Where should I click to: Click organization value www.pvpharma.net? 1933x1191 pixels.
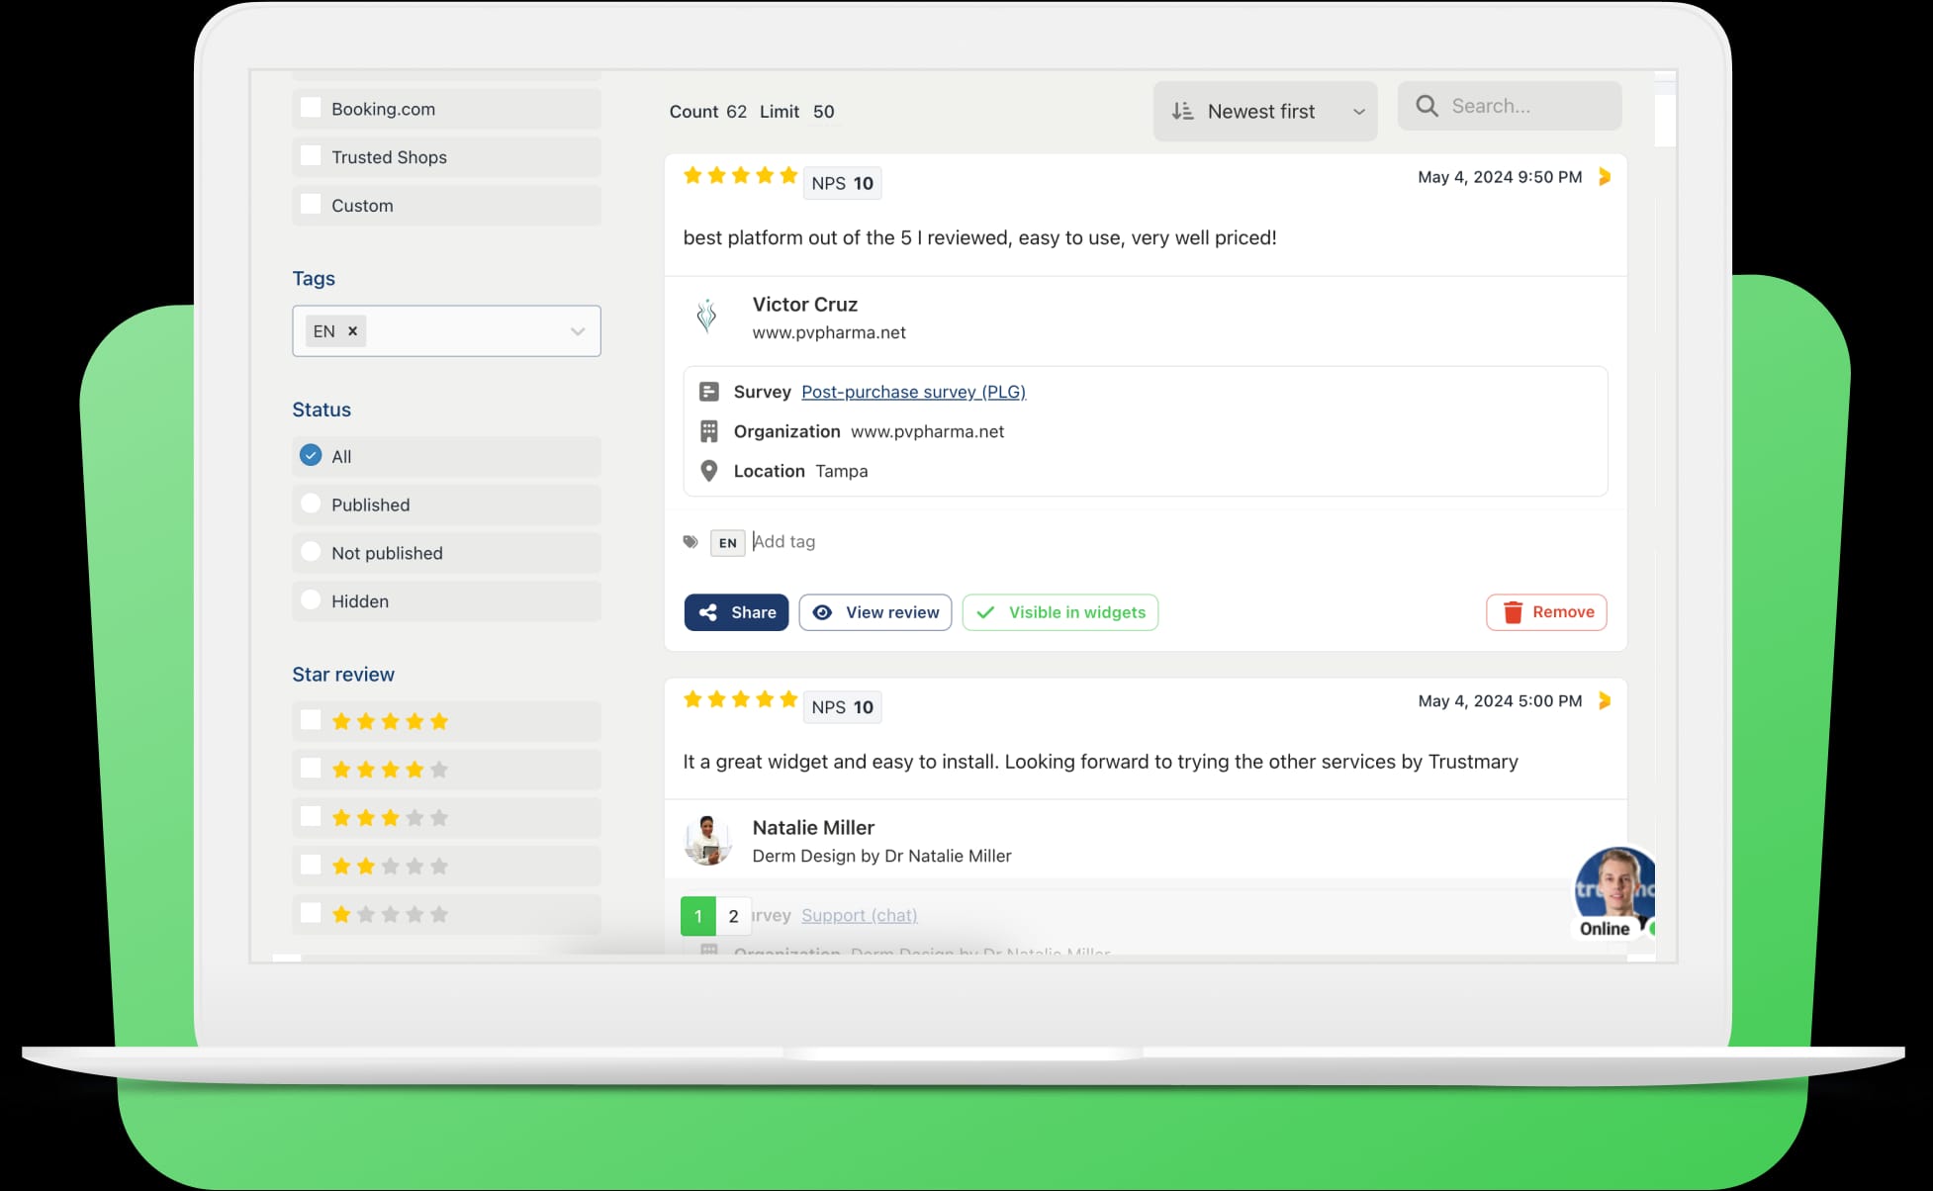927,431
